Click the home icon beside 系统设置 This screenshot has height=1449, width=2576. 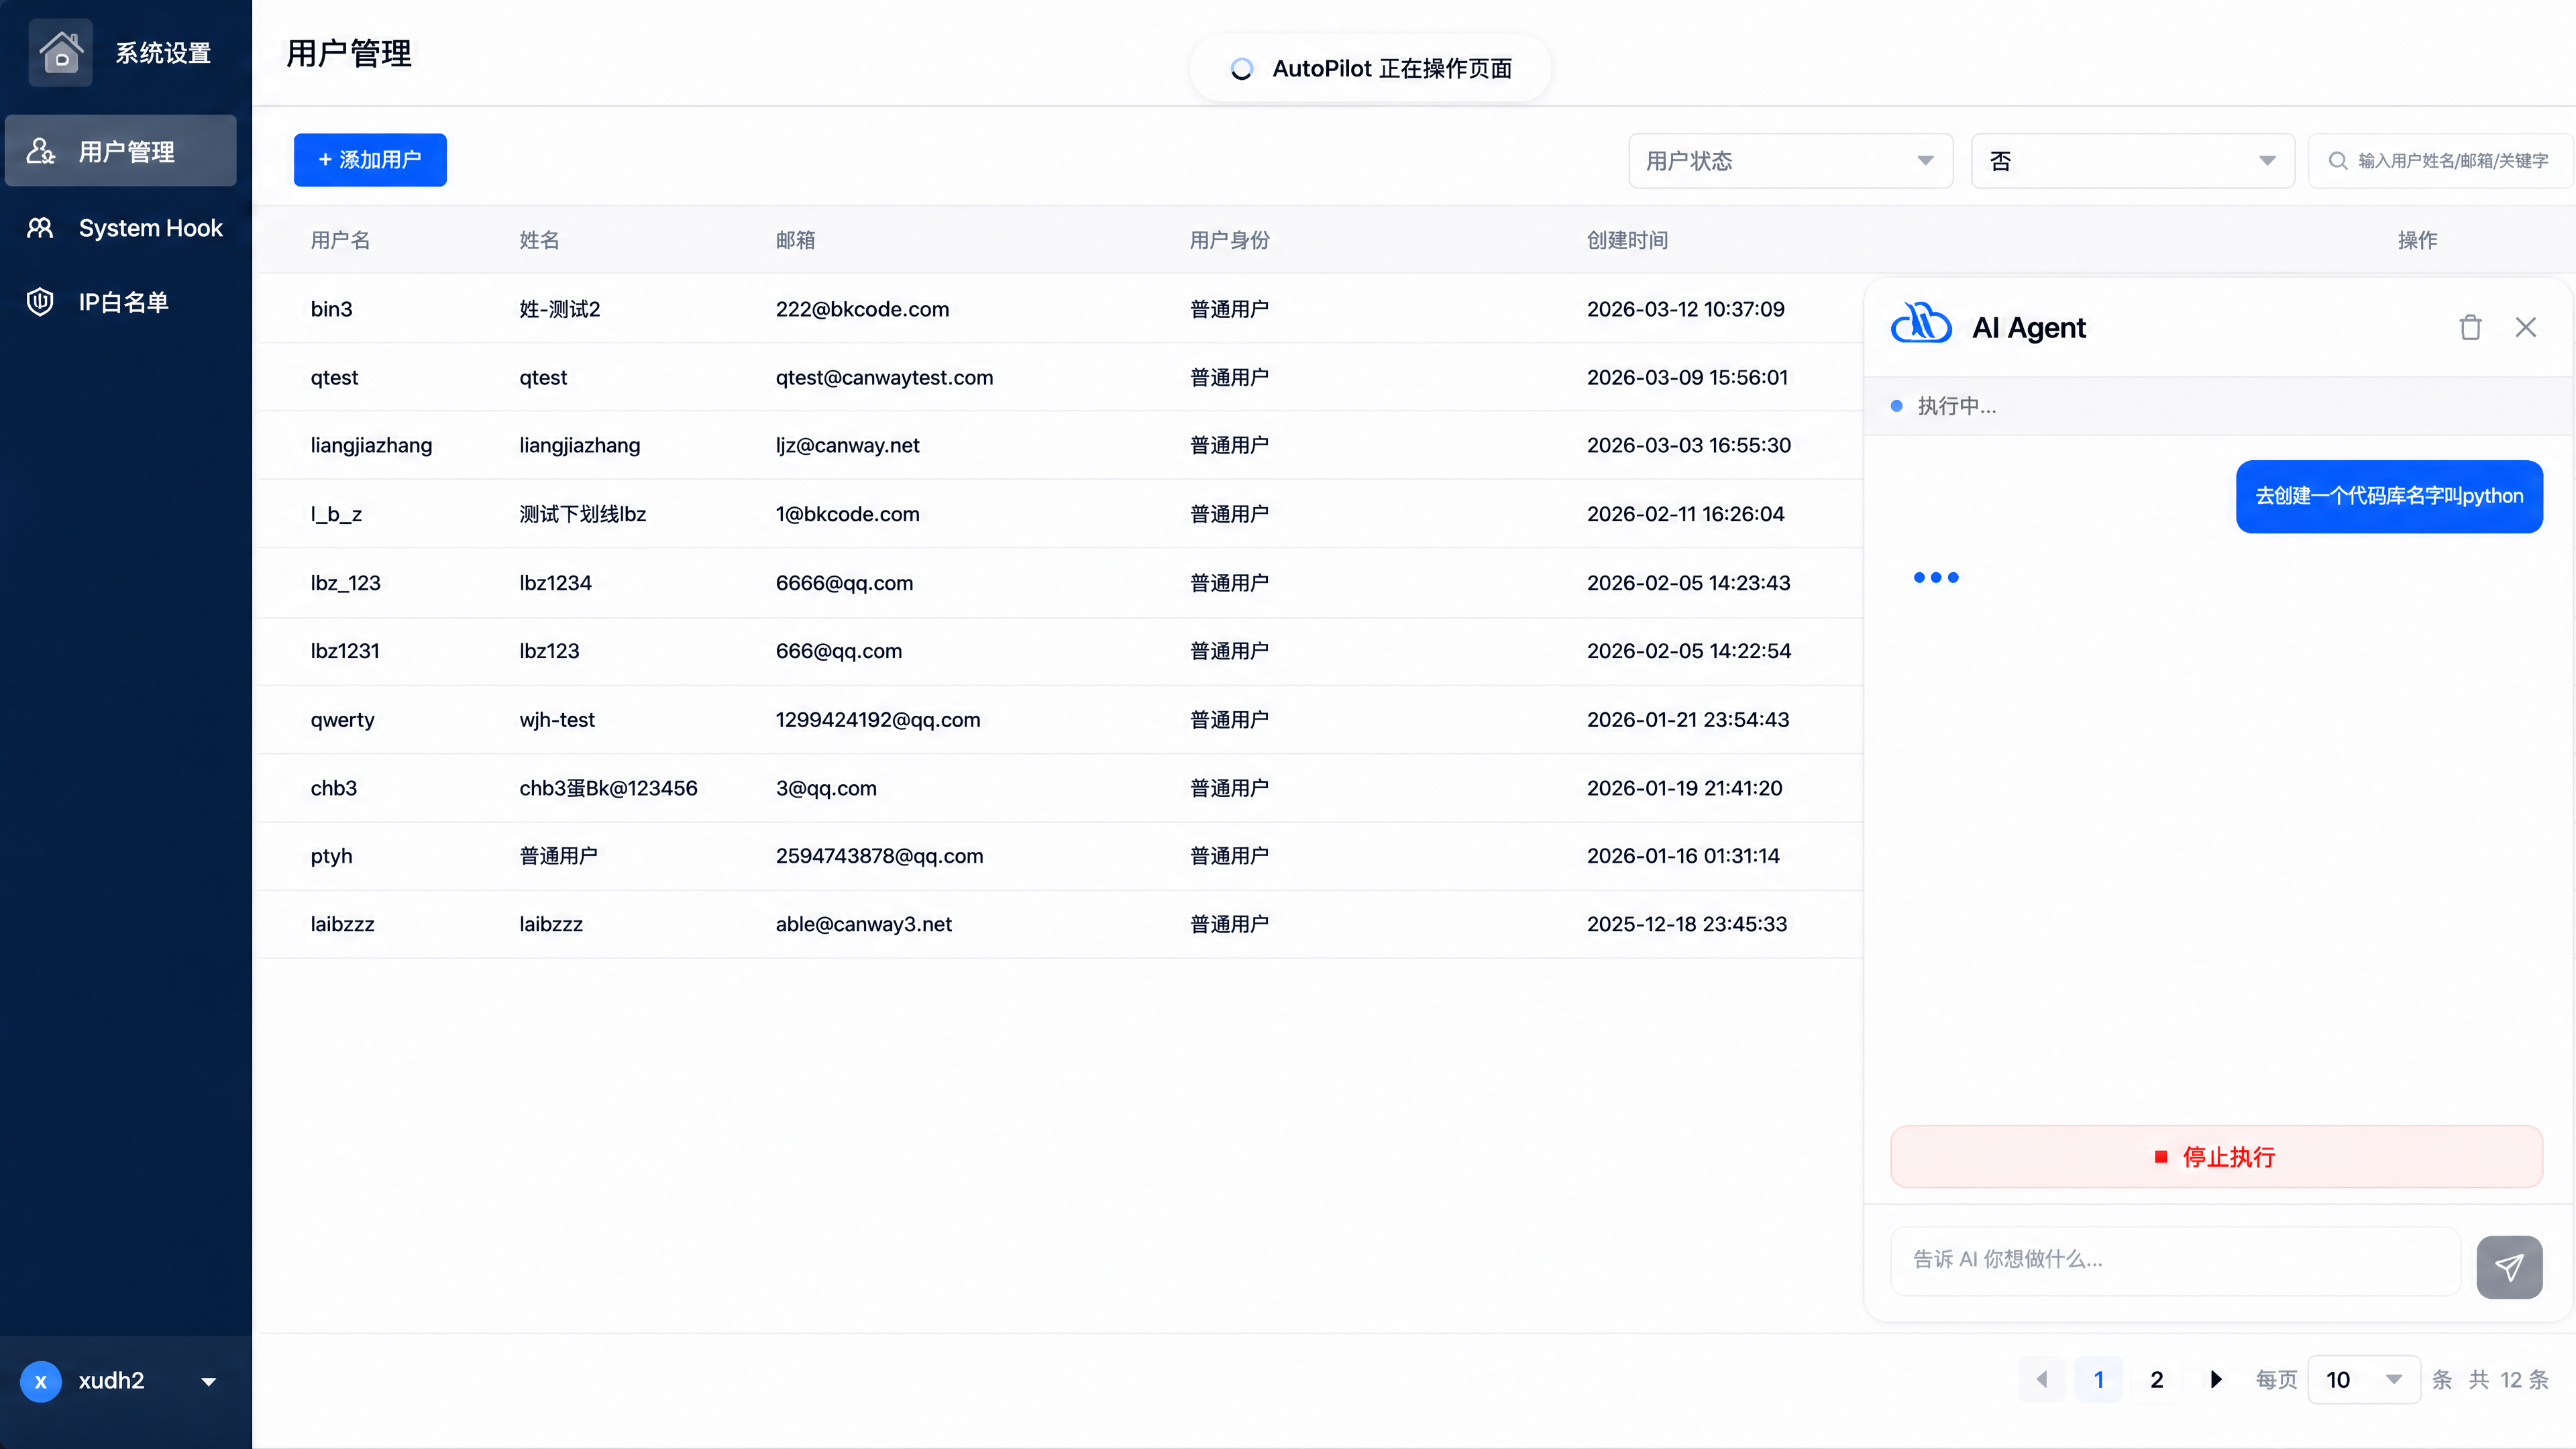60,52
